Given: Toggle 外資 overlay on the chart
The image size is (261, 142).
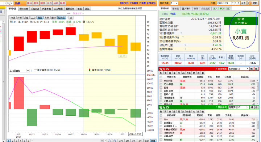Looking at the screenshot, I should click(20, 18).
